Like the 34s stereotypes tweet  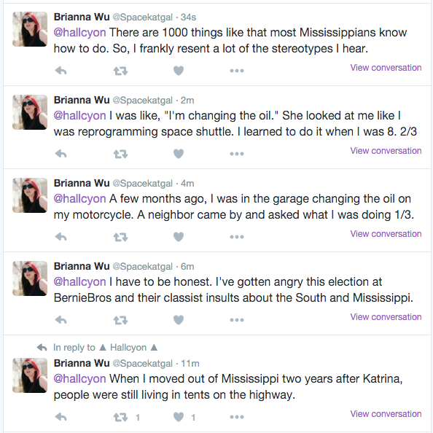pyautogui.click(x=179, y=71)
